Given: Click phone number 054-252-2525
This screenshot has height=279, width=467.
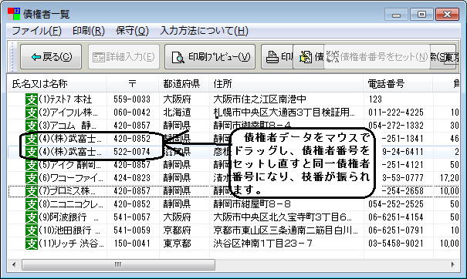Looking at the screenshot, I should (x=395, y=204).
